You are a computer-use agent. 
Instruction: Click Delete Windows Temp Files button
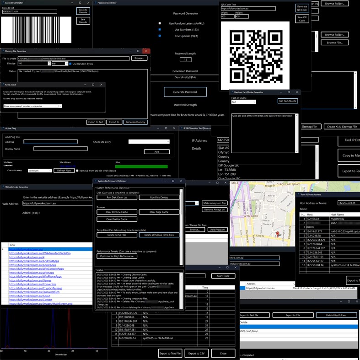coord(159,235)
